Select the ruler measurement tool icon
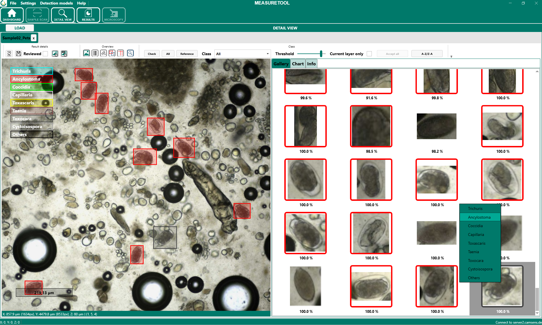The width and height of the screenshot is (542, 325). pyautogui.click(x=104, y=53)
